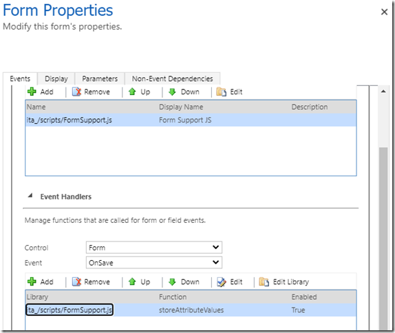Edit the selected event handler
The width and height of the screenshot is (395, 333).
click(229, 281)
